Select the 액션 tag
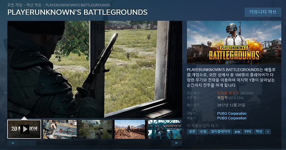Image resolution: width=286 pixels, height=150 pixels. [259, 132]
